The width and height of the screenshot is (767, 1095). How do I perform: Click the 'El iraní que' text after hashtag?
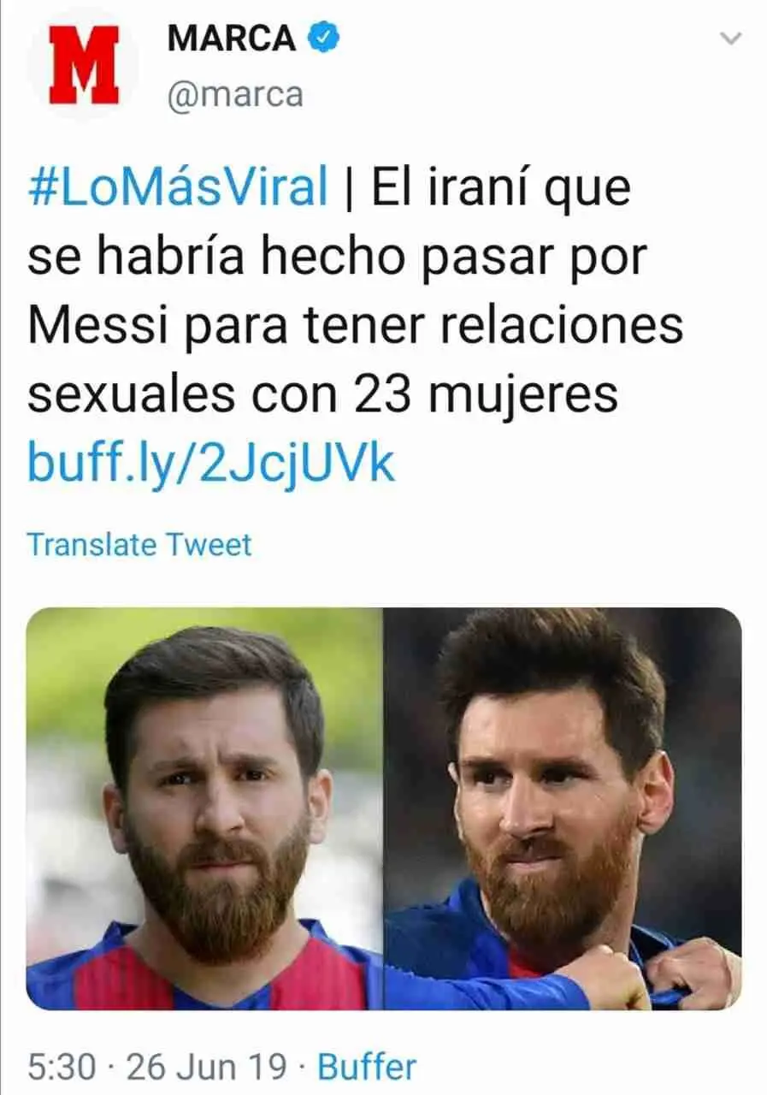(x=501, y=187)
